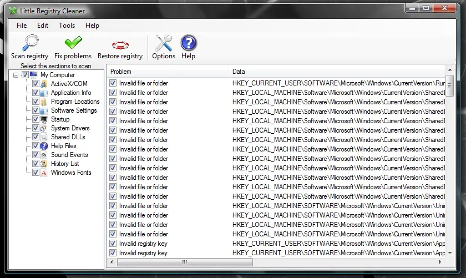Click the Help Files question mark icon

click(44, 146)
